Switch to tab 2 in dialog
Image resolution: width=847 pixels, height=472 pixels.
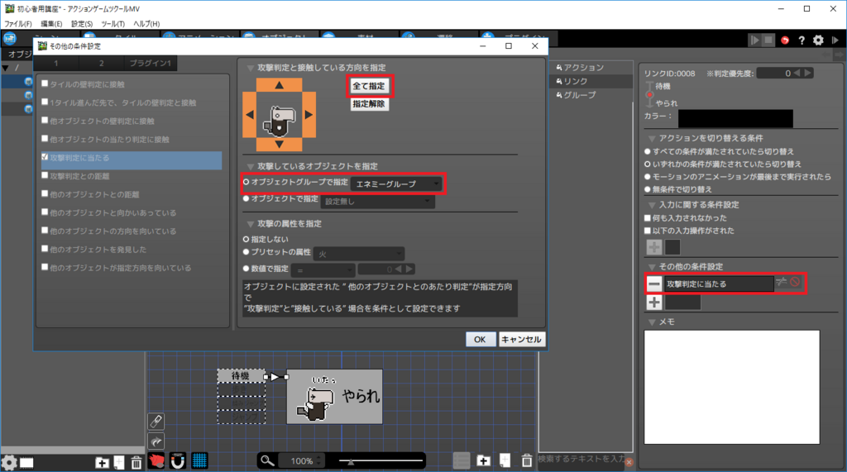pyautogui.click(x=101, y=63)
